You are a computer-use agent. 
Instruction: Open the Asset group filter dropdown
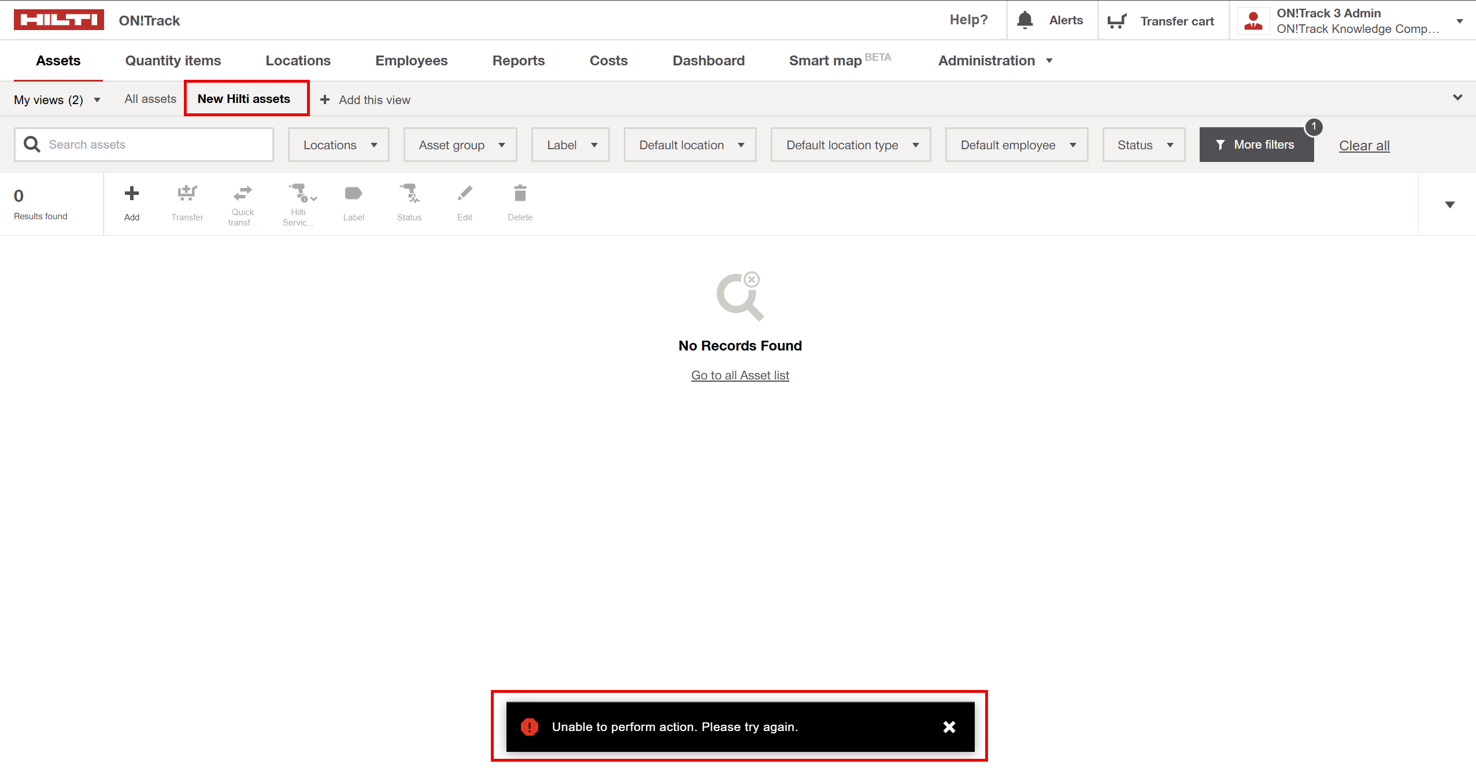[460, 145]
